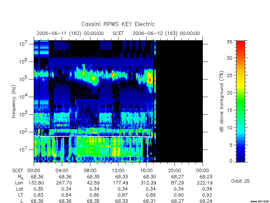Image resolution: width=270 pixels, height=203 pixels.
Task: Click the 10^4 frequency tick label
Action: [x=23, y=97]
